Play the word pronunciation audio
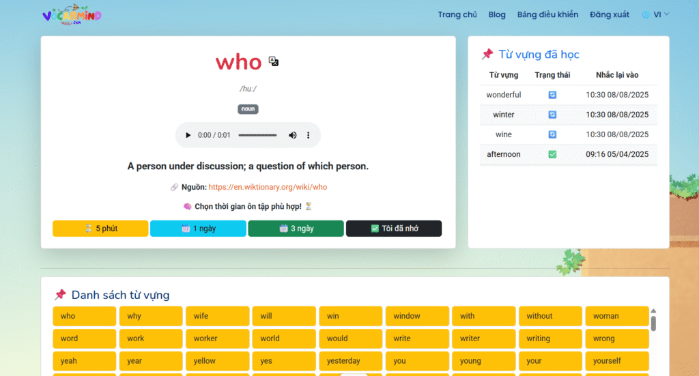 pyautogui.click(x=188, y=135)
